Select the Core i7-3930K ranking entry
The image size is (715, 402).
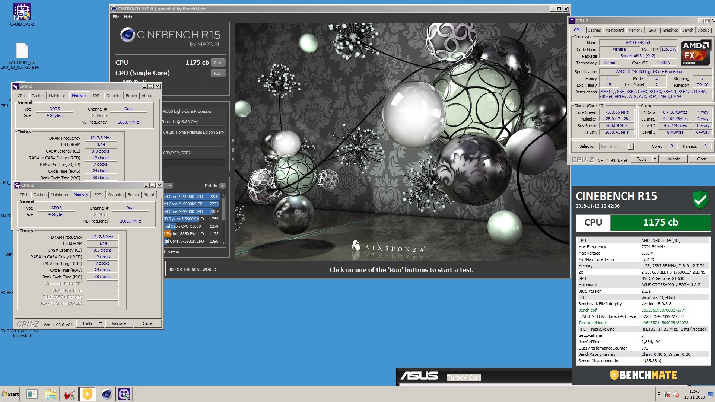click(x=192, y=241)
